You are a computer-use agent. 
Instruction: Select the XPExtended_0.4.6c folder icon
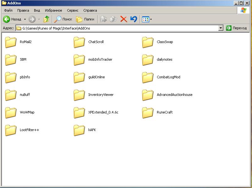coord(79,113)
